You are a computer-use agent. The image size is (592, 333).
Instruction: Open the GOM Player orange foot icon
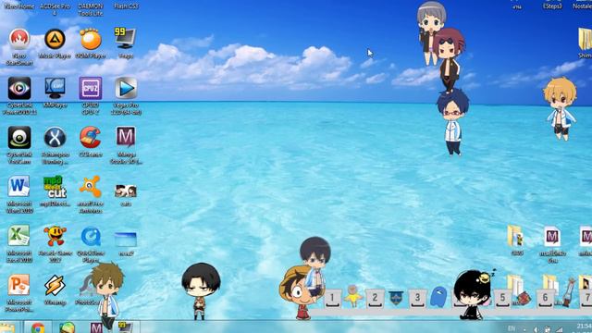[91, 39]
